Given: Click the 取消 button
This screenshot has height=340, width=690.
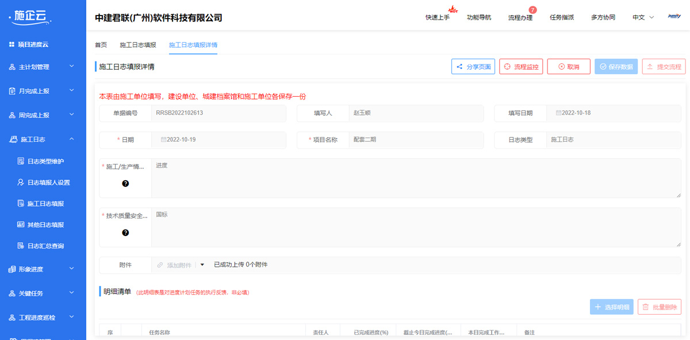Looking at the screenshot, I should (569, 67).
